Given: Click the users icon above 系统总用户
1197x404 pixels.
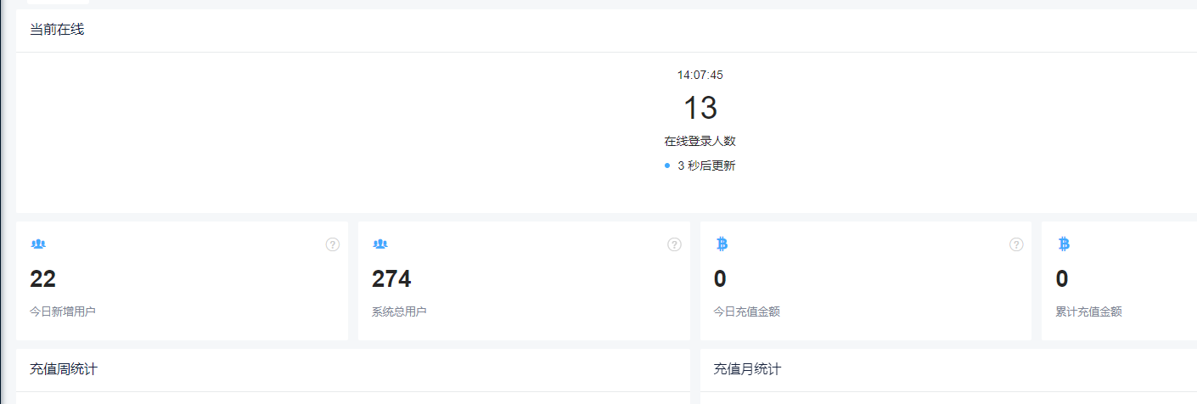Looking at the screenshot, I should tap(380, 244).
